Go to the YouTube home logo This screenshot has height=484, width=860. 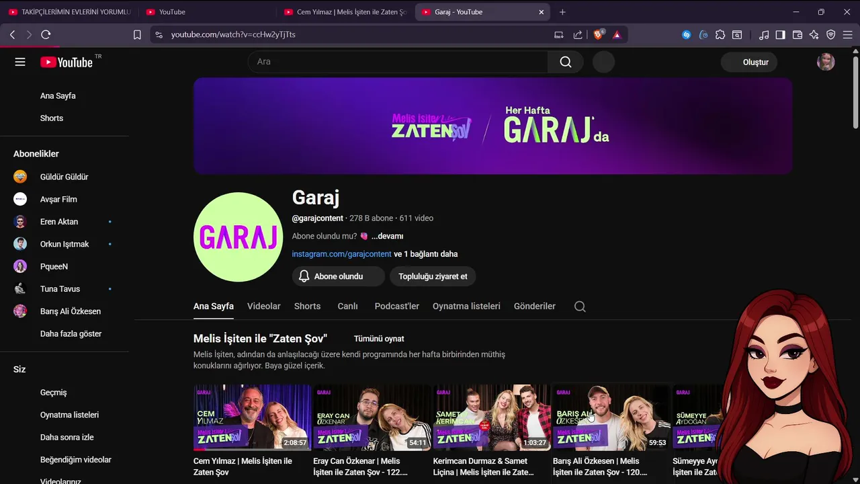click(66, 62)
